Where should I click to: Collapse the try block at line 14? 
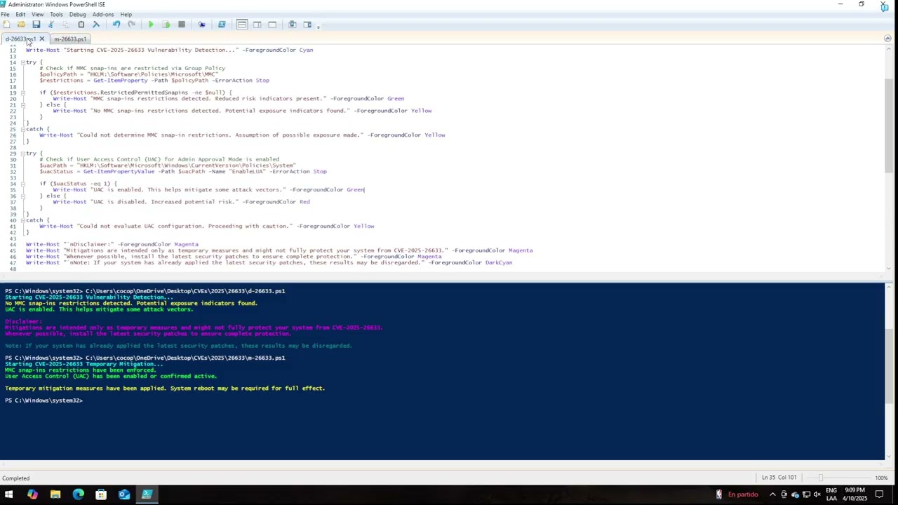pos(22,62)
